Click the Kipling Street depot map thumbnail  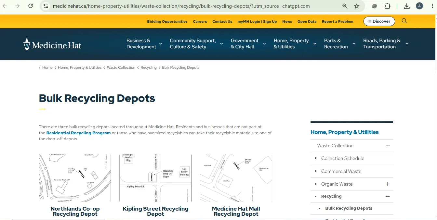(155, 178)
